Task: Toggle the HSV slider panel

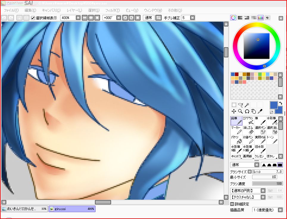Action: 247,18
